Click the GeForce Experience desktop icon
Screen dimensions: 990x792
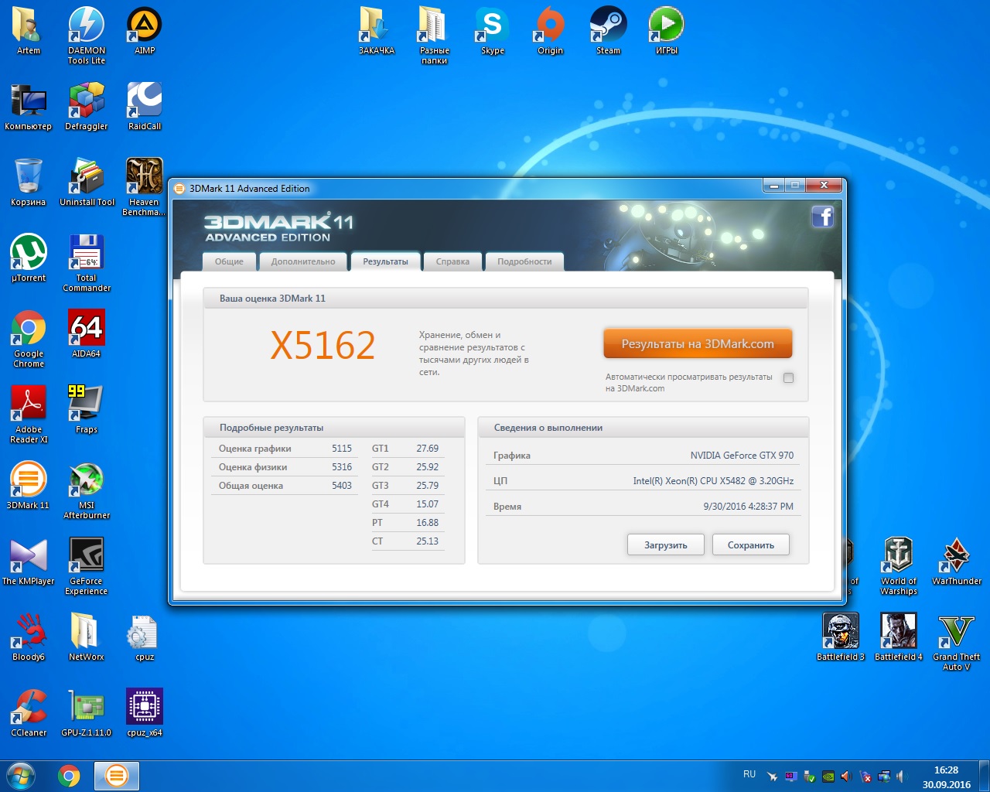pos(87,565)
